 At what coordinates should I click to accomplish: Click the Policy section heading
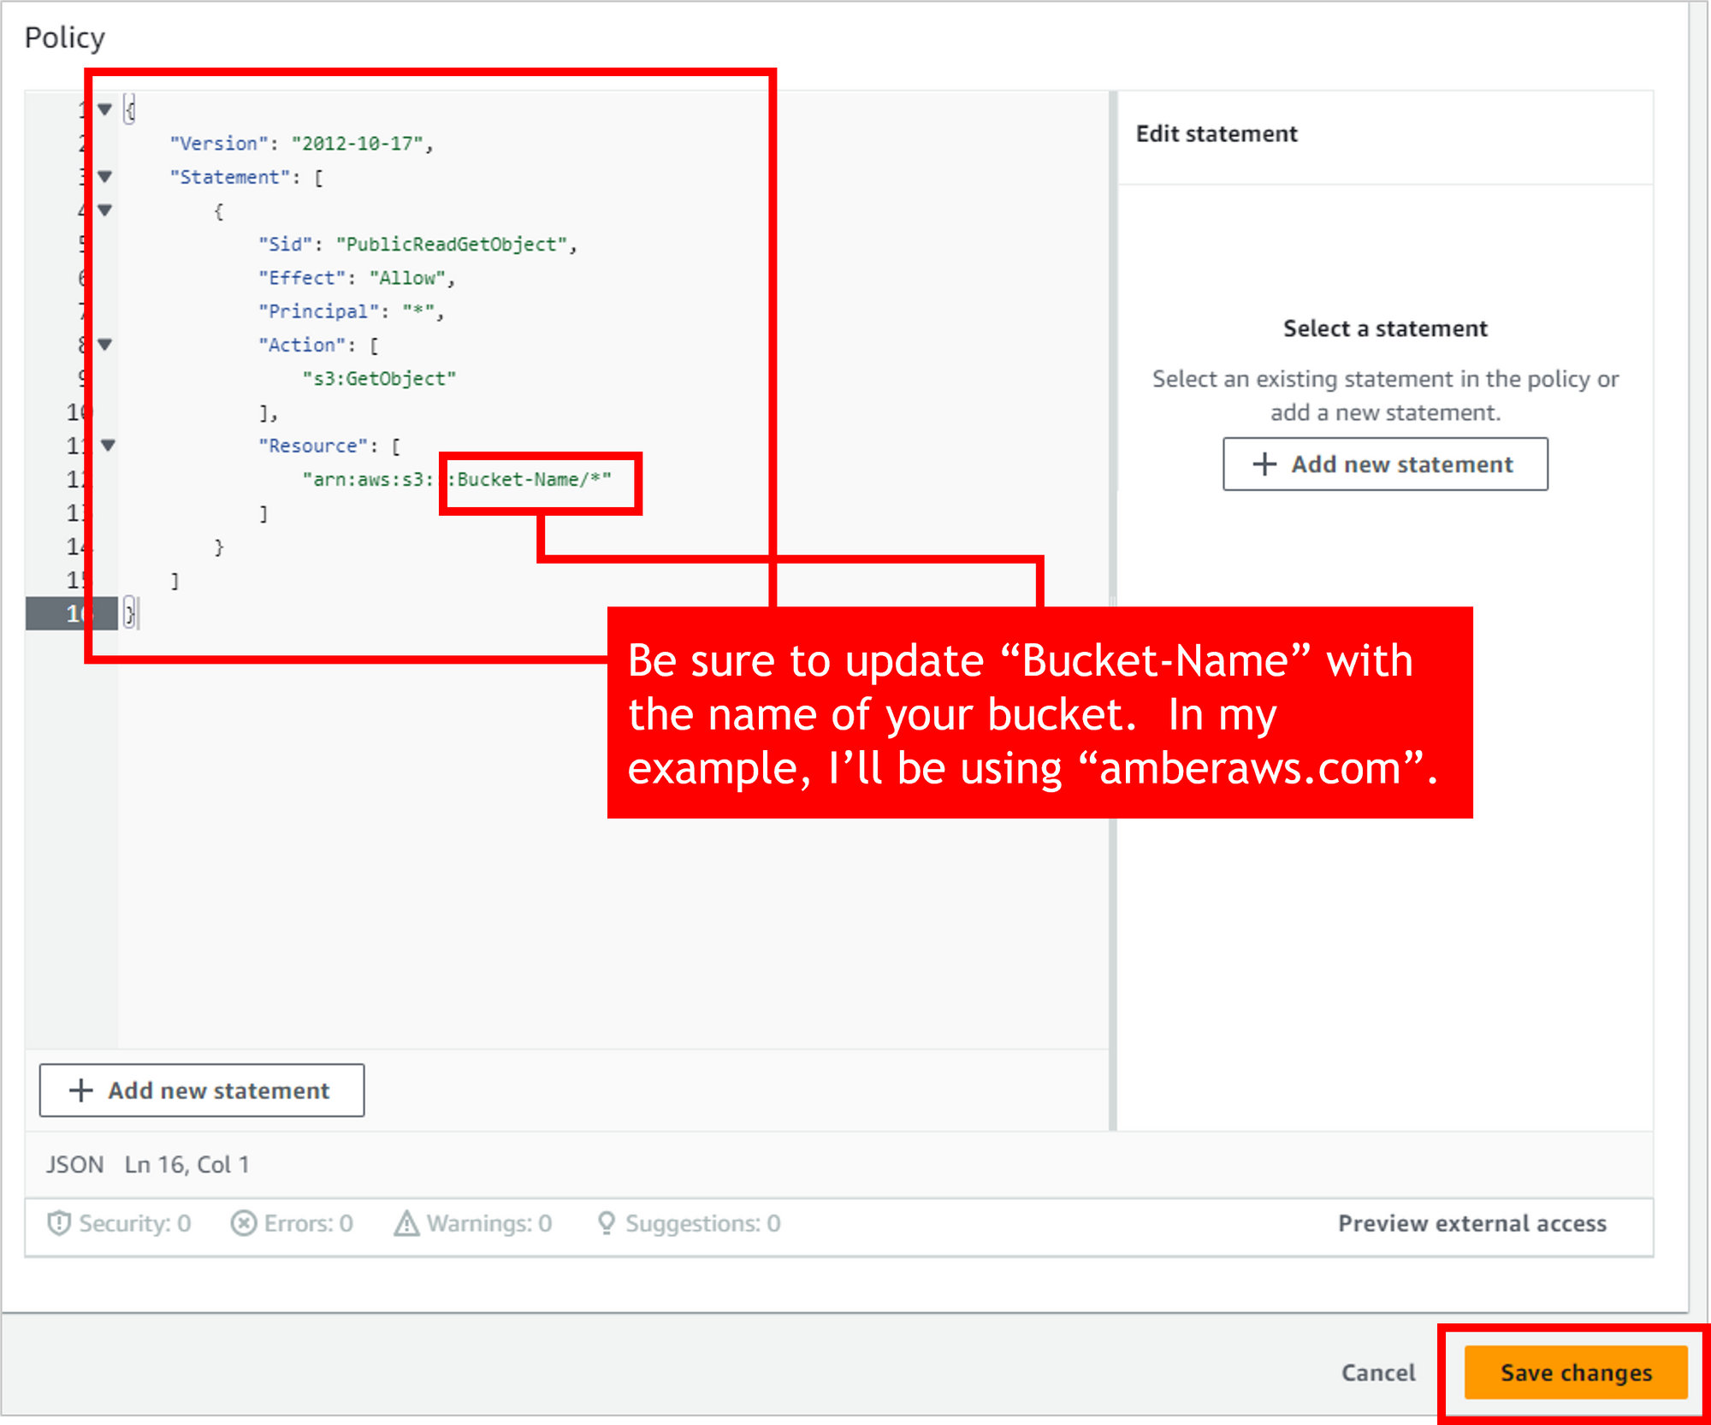tap(65, 38)
